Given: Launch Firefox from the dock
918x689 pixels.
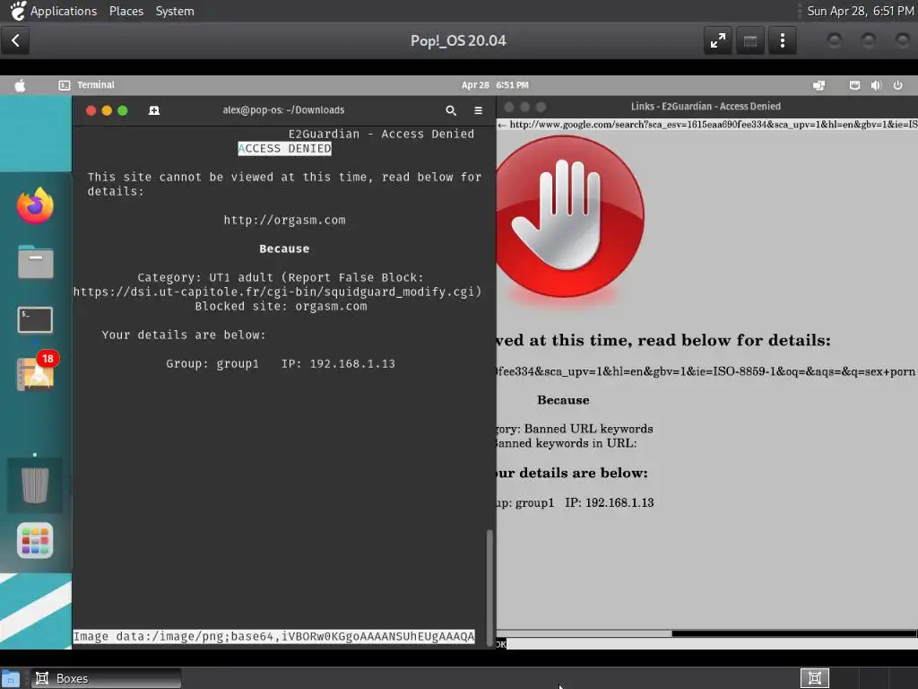Looking at the screenshot, I should click(x=35, y=205).
